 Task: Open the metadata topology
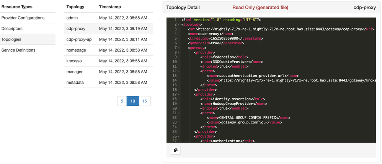pyautogui.click(x=75, y=82)
